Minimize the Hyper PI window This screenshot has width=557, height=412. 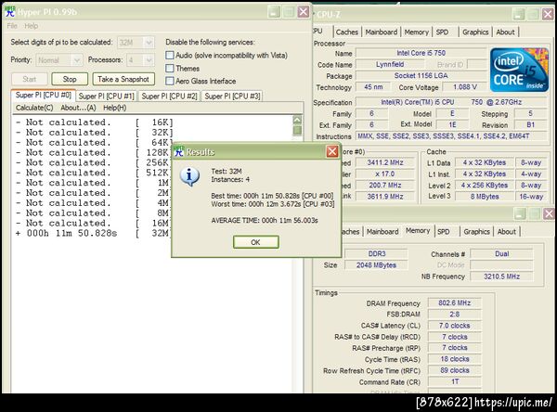pyautogui.click(x=274, y=12)
